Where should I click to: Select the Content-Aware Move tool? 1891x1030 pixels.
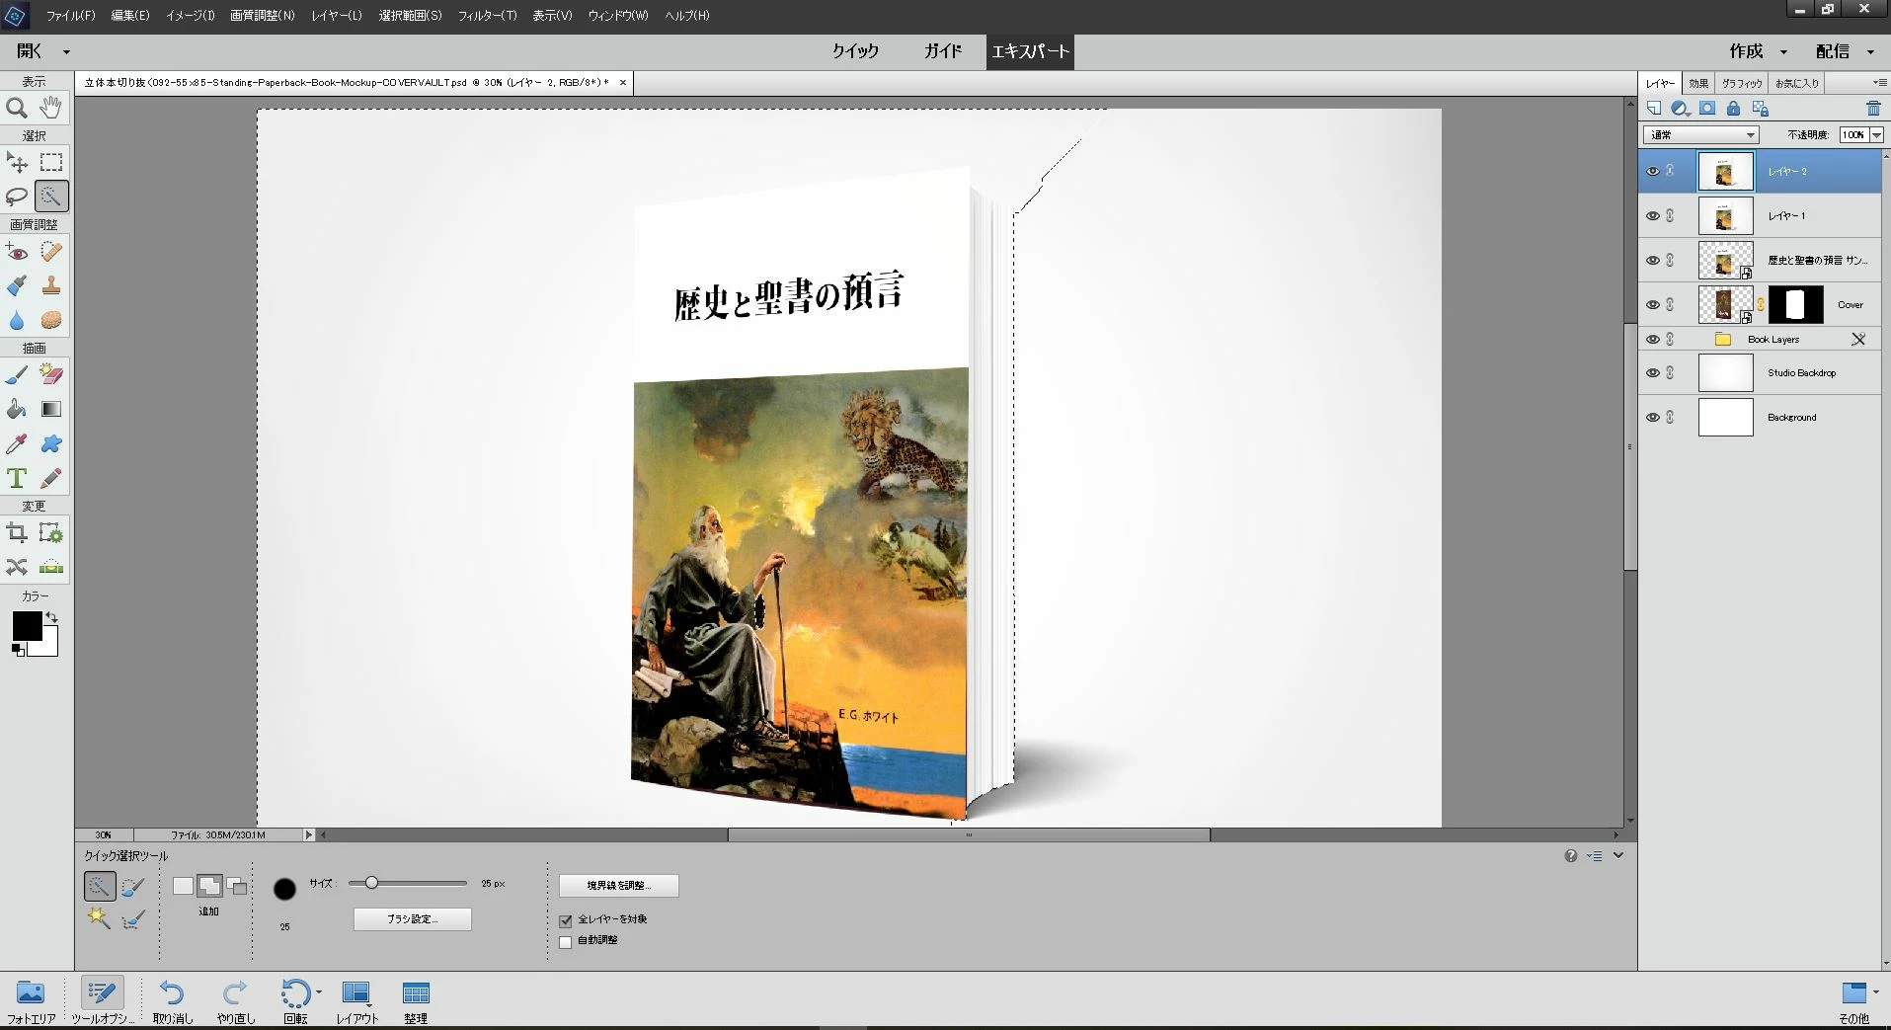[x=17, y=567]
